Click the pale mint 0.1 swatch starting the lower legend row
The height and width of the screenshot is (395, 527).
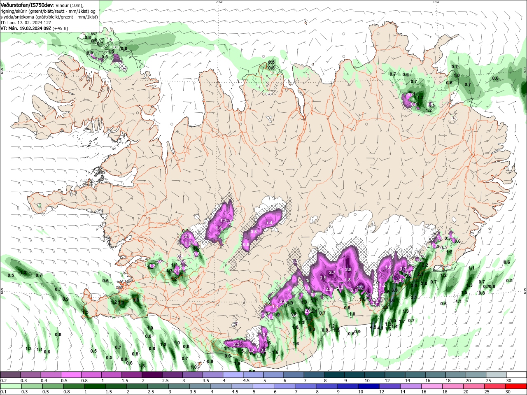[x=10, y=386]
